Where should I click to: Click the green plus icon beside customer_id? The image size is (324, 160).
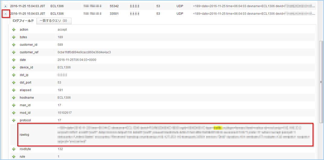click(x=14, y=45)
